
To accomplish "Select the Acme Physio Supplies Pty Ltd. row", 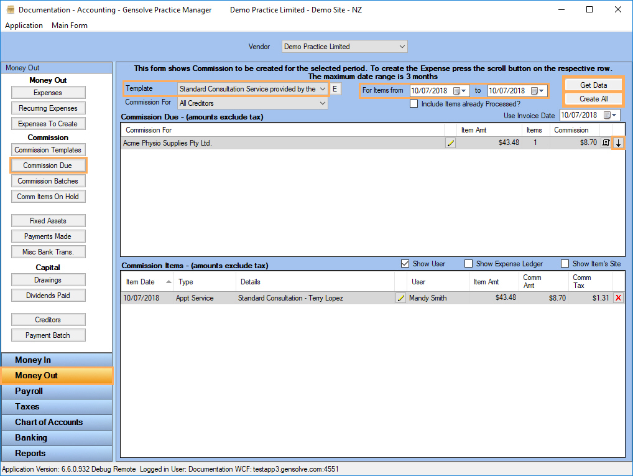I will (x=372, y=143).
